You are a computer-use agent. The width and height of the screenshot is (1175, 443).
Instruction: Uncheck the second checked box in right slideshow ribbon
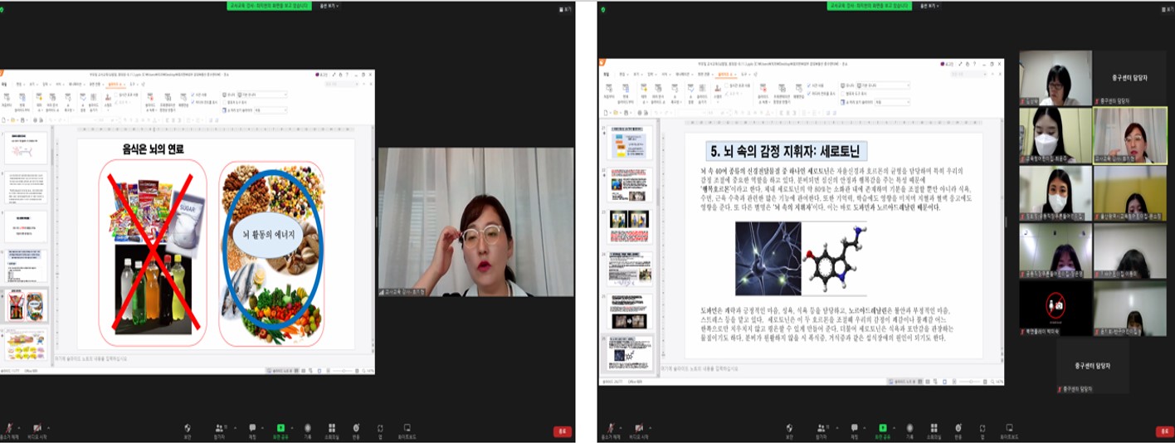[807, 93]
